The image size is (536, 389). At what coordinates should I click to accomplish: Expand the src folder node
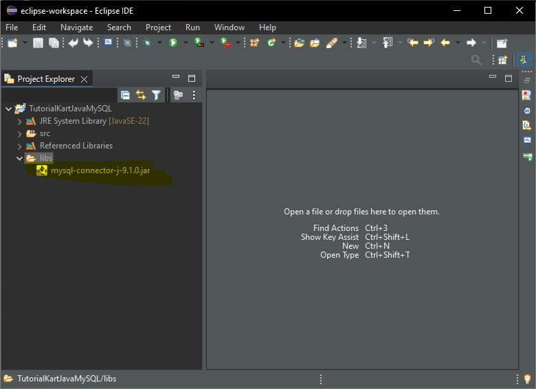click(x=19, y=134)
